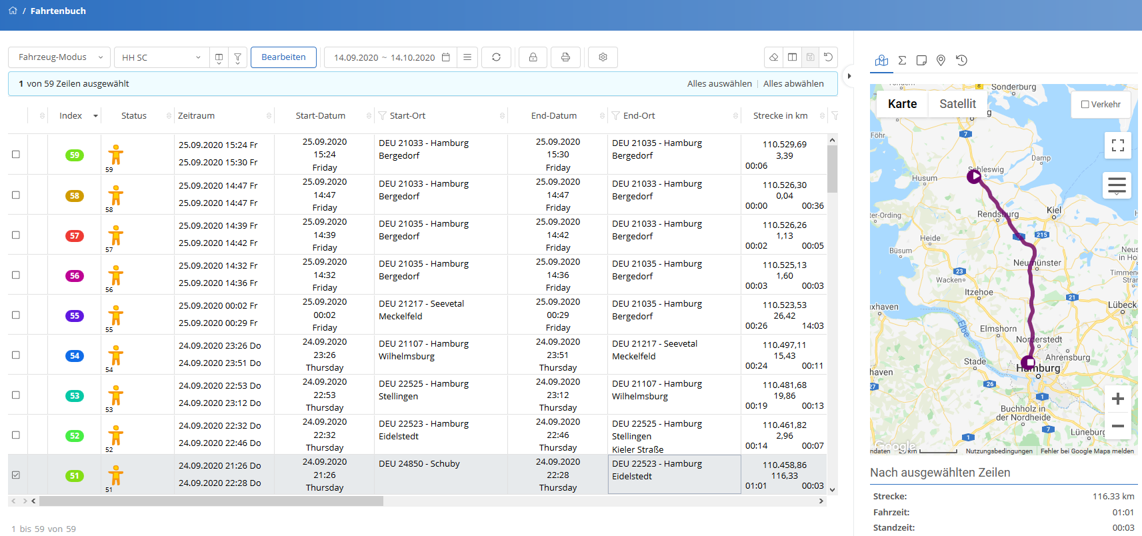Switch map to Satellit view
Viewport: 1142px width, 536px height.
(x=957, y=104)
